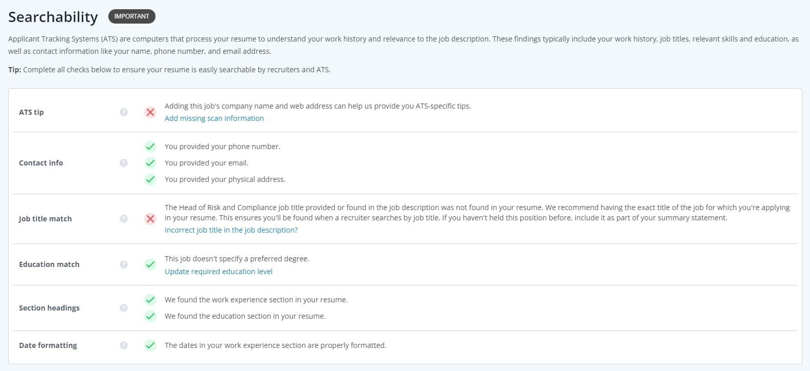This screenshot has height=371, width=810.
Task: Click the green check for email provided
Action: click(150, 163)
